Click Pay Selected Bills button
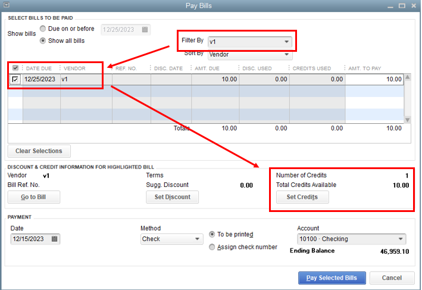This screenshot has width=422, height=290. point(332,277)
